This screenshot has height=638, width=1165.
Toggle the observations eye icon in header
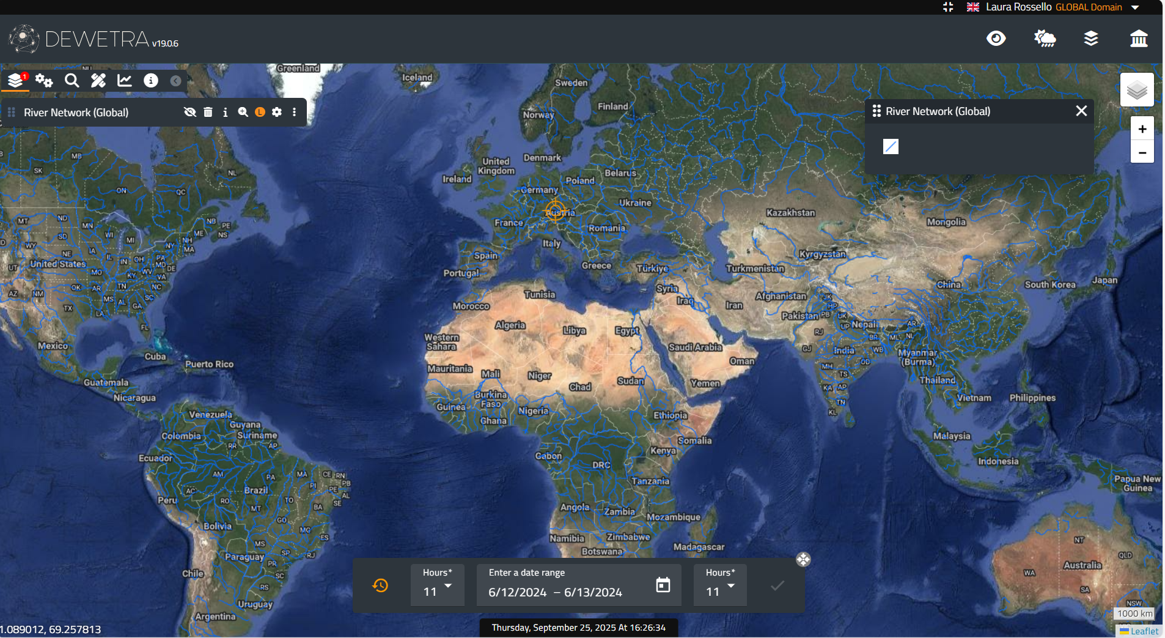click(x=996, y=39)
